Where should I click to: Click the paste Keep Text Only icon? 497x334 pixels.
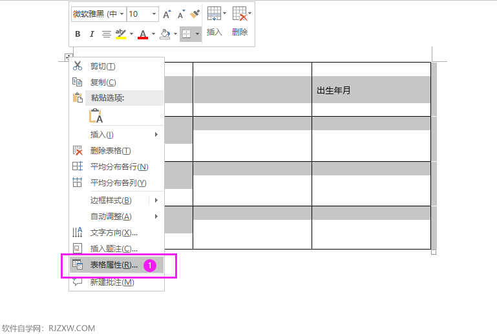[96, 116]
